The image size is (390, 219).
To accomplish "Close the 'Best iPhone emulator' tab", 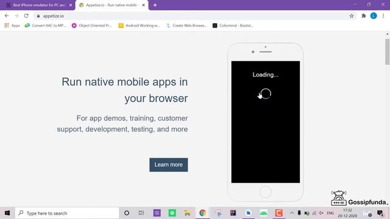I will pos(71,5).
